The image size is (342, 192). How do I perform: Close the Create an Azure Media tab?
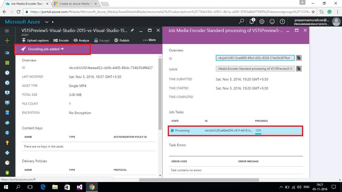coord(96,4)
